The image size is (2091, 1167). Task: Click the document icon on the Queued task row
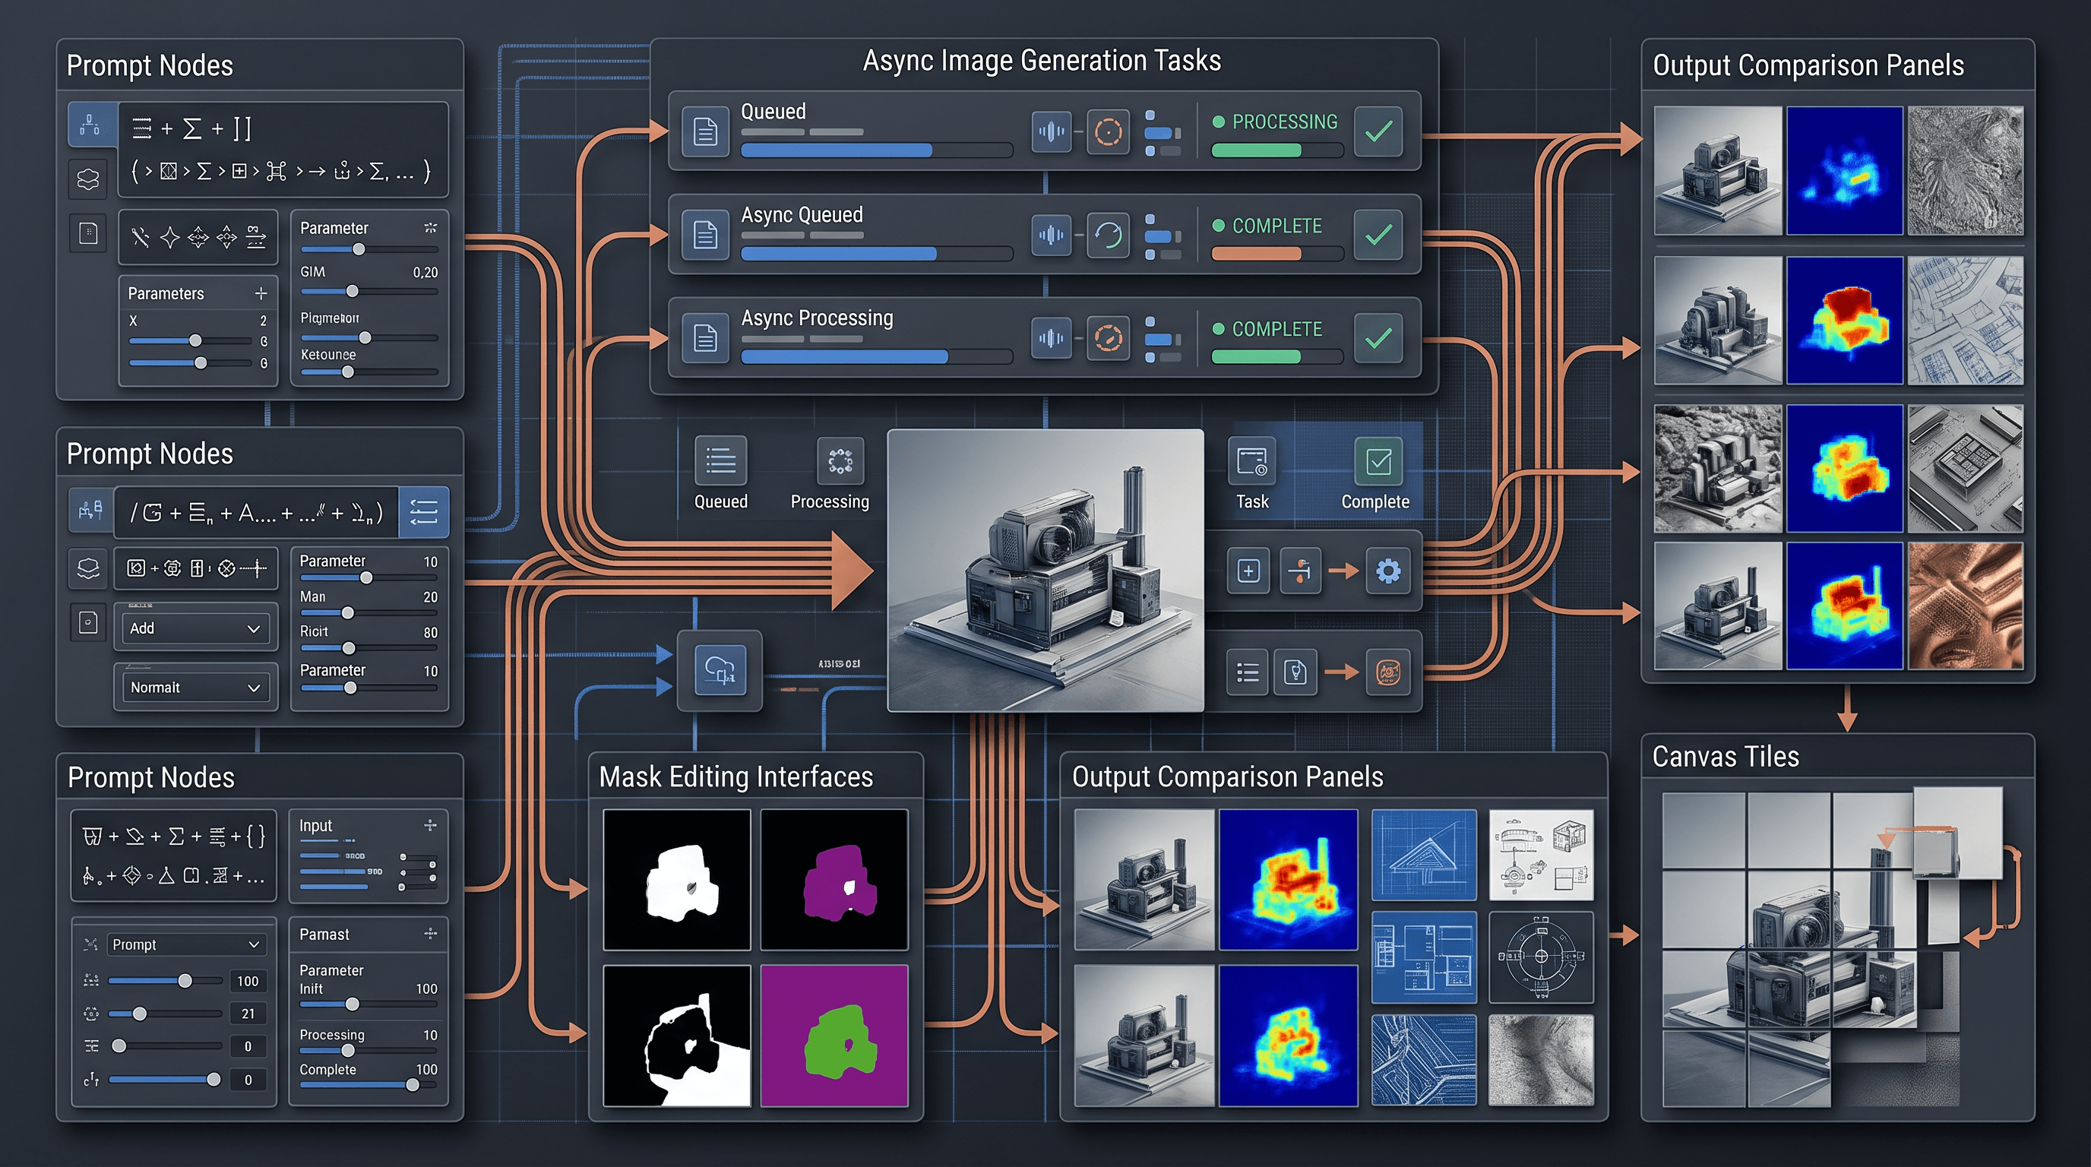705,131
